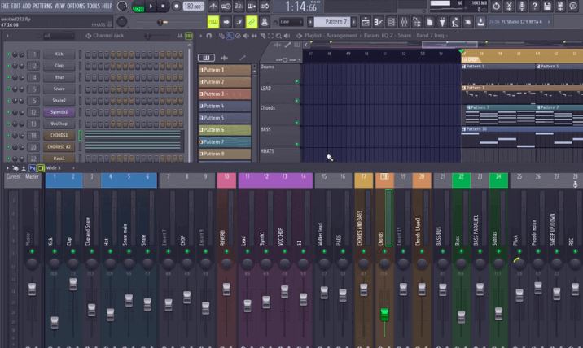Select Pattern 3 in the picker
This screenshot has height=348, width=583.
pyautogui.click(x=225, y=94)
